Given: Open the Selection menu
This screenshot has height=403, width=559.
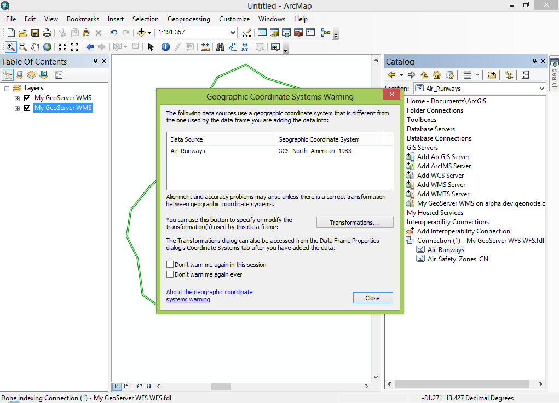Looking at the screenshot, I should pos(146,19).
